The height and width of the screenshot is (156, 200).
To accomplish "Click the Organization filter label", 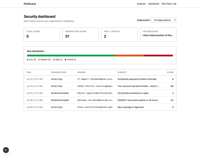I will tap(144, 20).
